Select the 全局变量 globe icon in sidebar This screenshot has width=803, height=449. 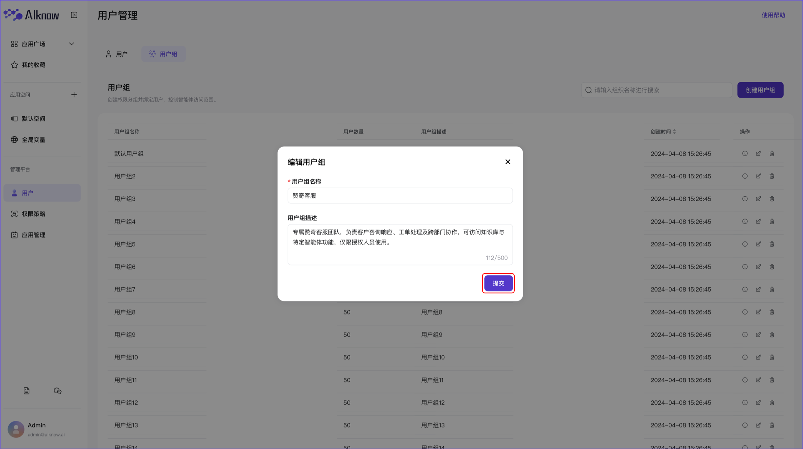click(14, 139)
